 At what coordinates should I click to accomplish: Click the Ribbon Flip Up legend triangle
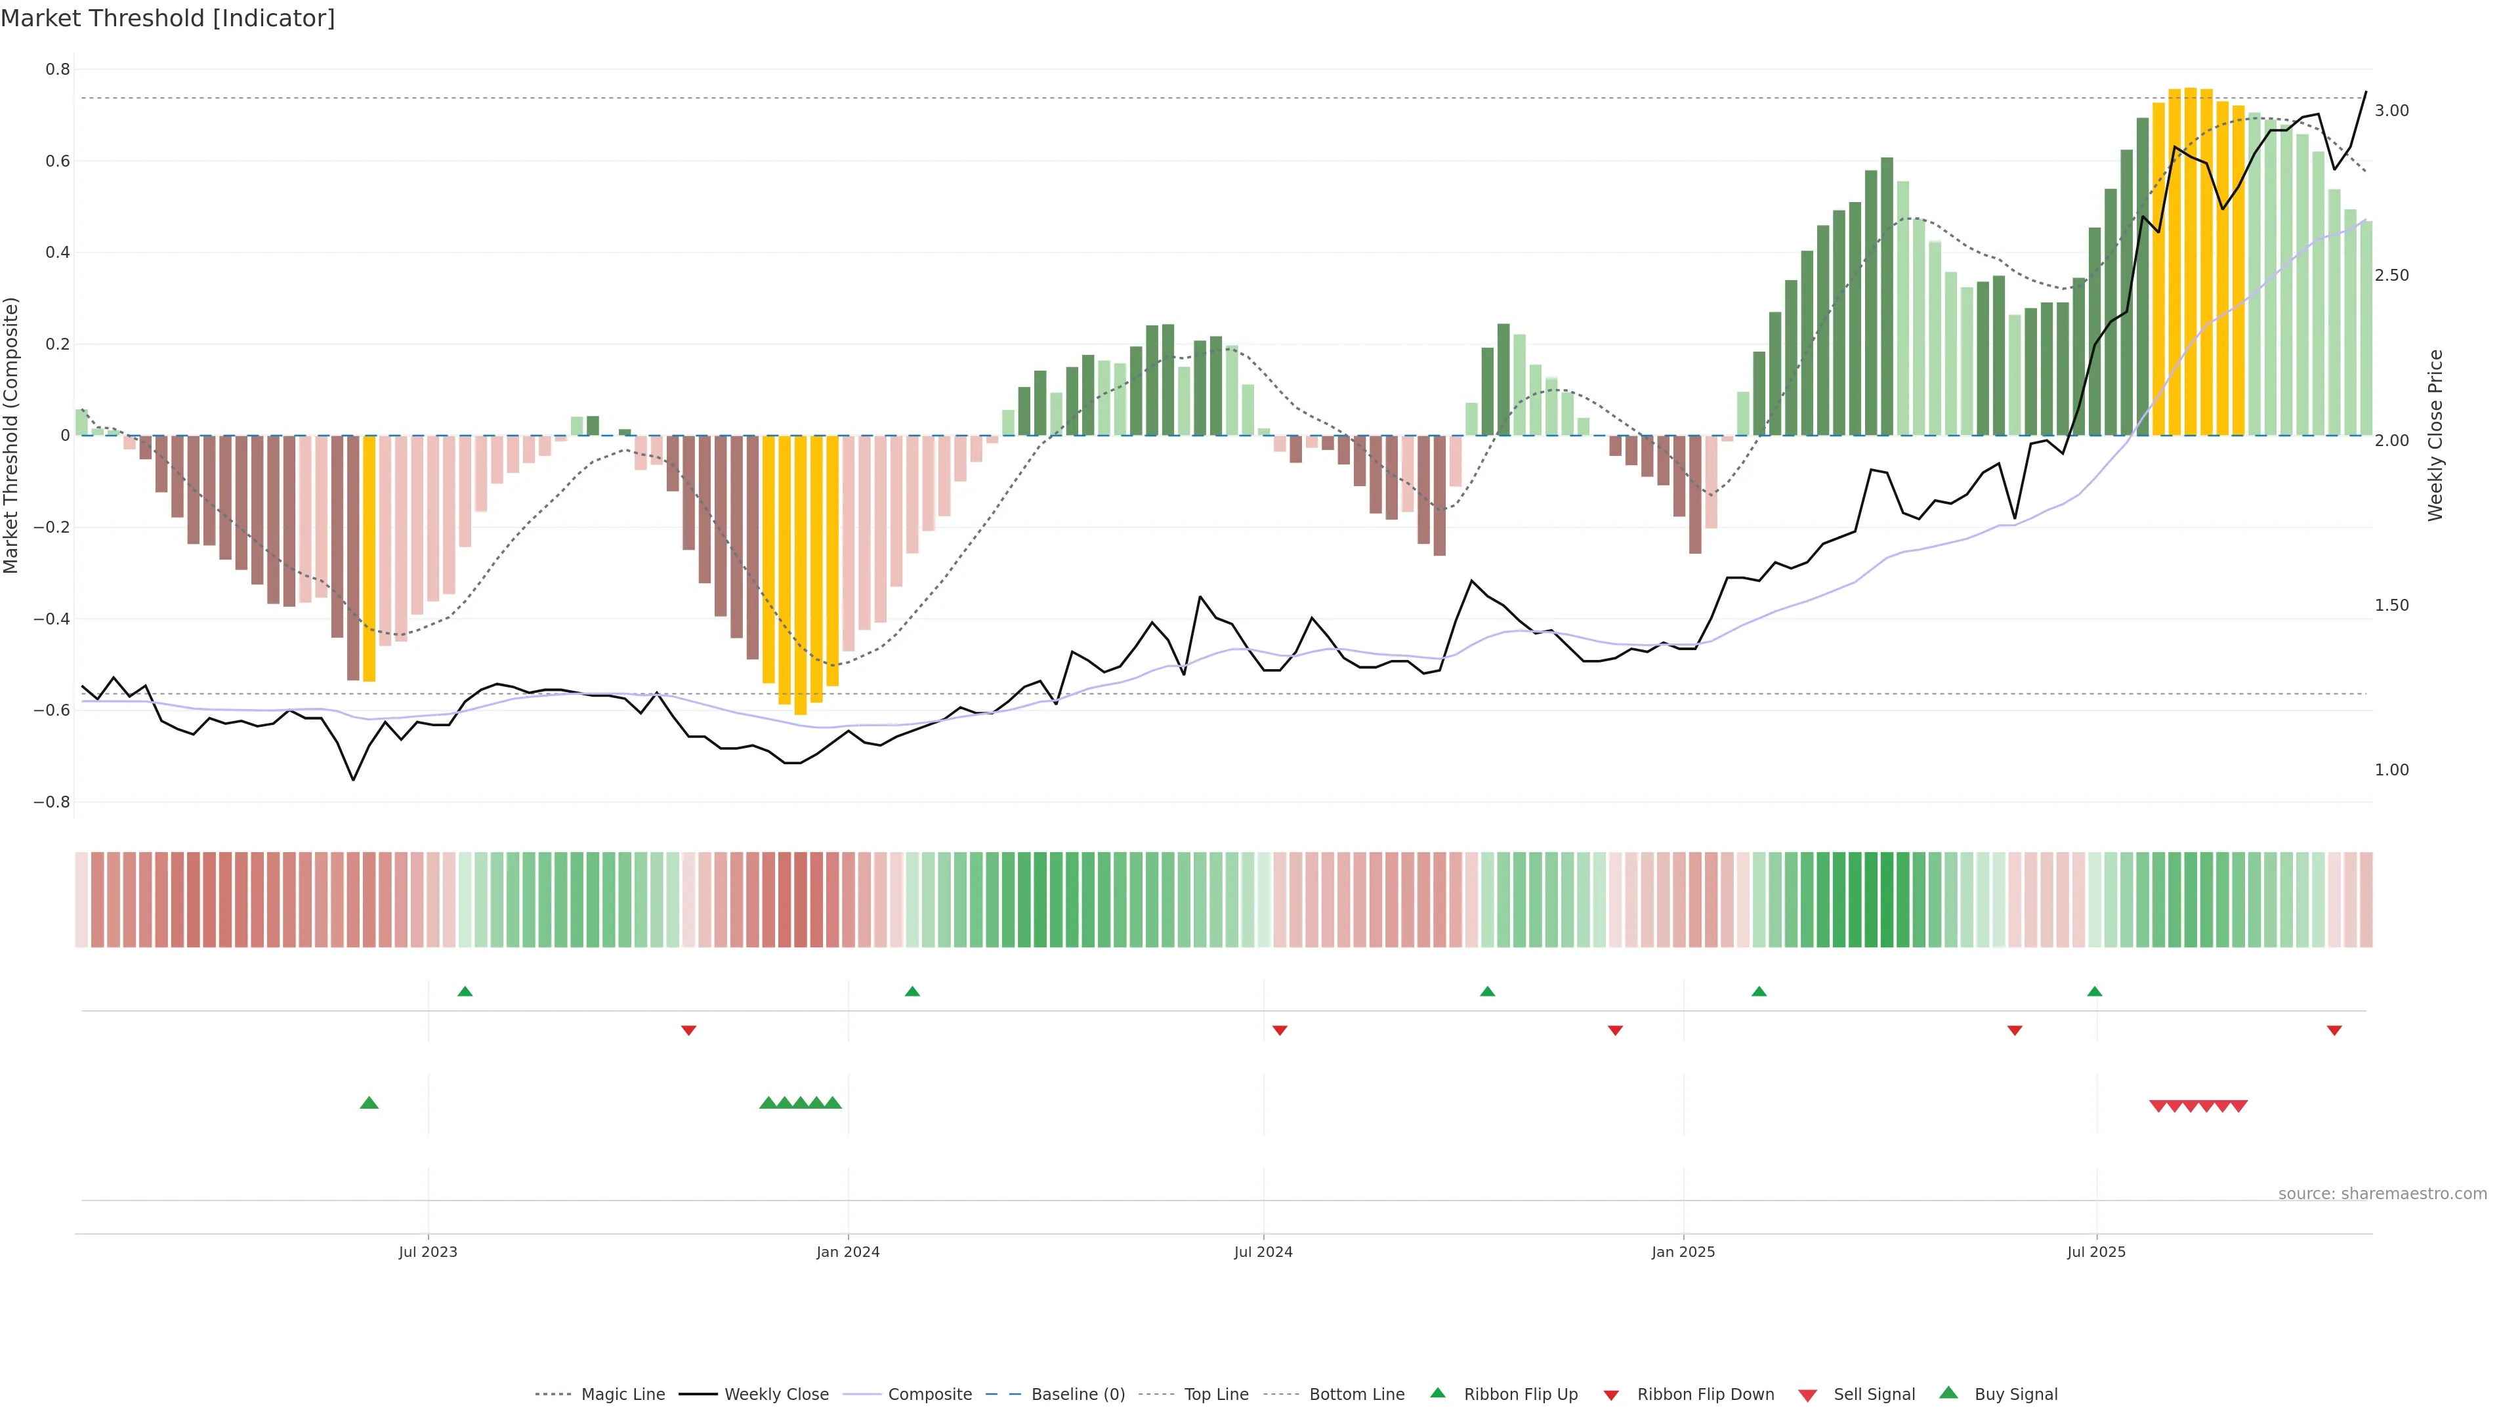coord(1437,1393)
